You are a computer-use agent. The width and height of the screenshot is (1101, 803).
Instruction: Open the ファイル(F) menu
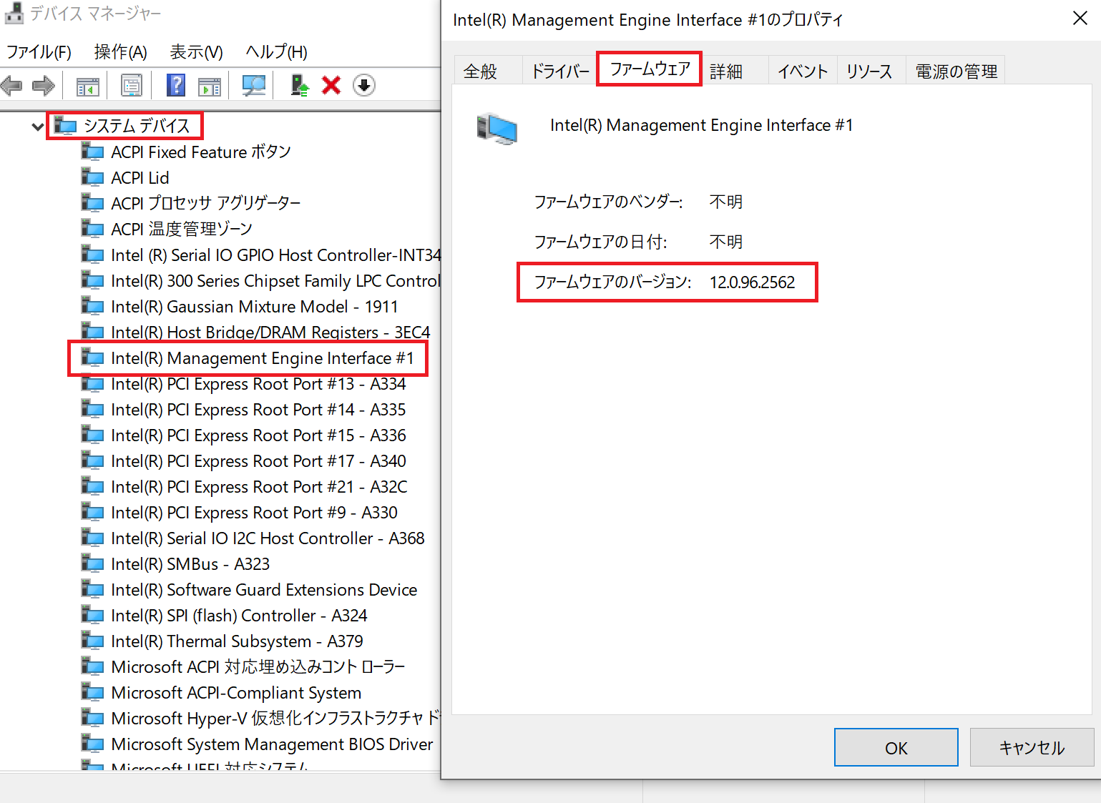pos(39,52)
